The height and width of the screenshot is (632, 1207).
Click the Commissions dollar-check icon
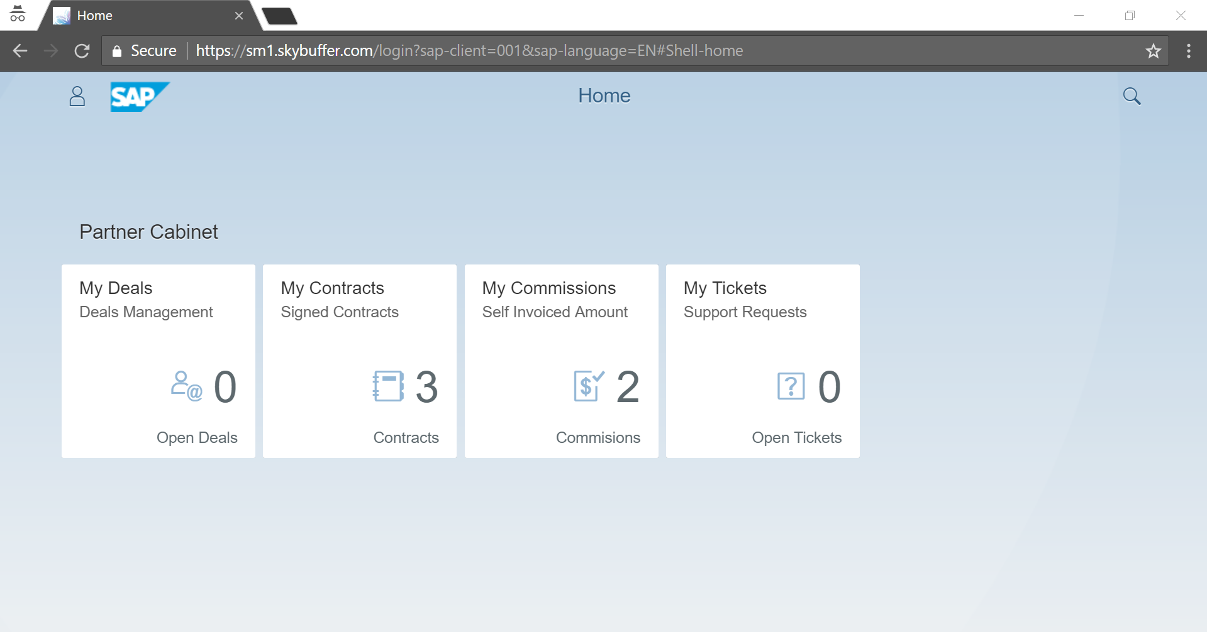click(589, 386)
